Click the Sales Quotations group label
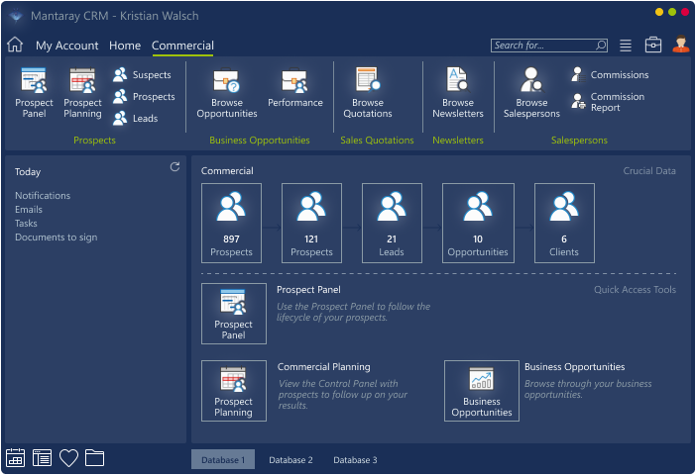Image resolution: width=696 pixels, height=475 pixels. (x=377, y=141)
